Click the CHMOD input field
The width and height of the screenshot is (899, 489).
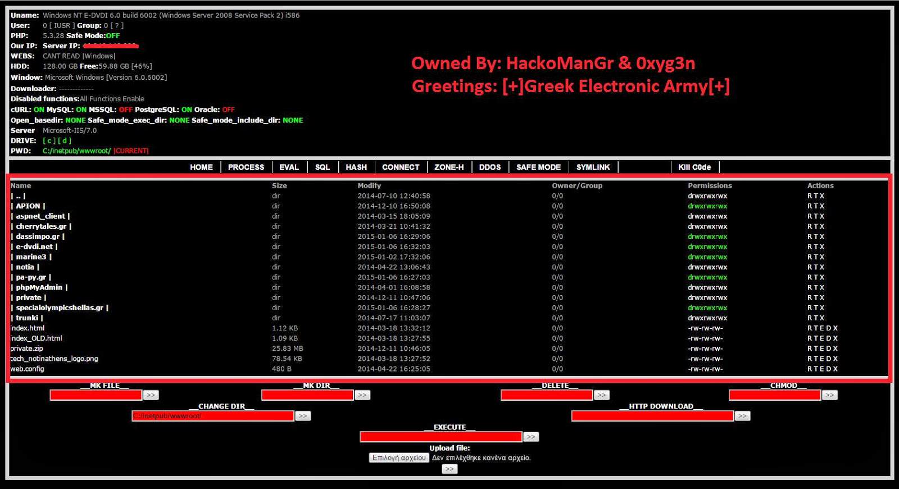coord(775,395)
